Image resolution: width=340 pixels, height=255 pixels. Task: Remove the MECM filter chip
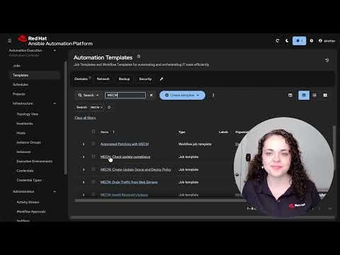tap(101, 107)
